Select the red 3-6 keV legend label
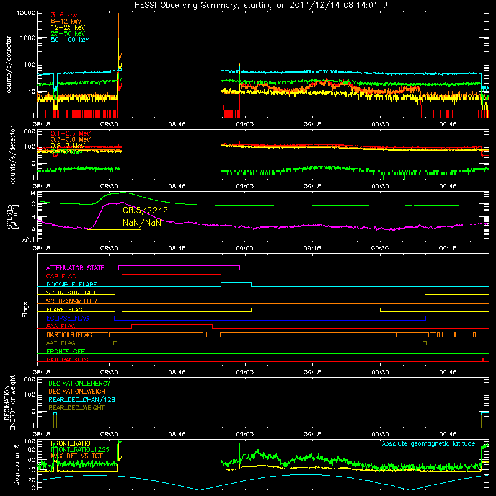 pyautogui.click(x=64, y=15)
